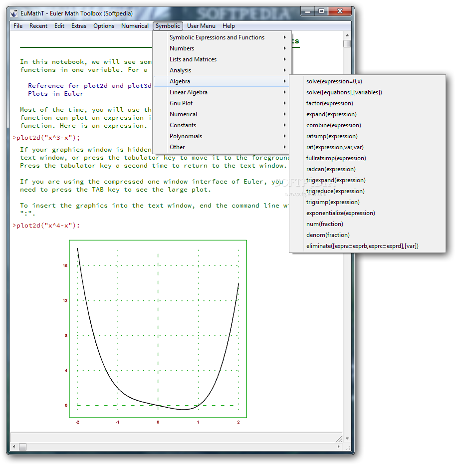The height and width of the screenshot is (465, 456).
Task: Expand the Numbers submenu
Action: tap(222, 48)
